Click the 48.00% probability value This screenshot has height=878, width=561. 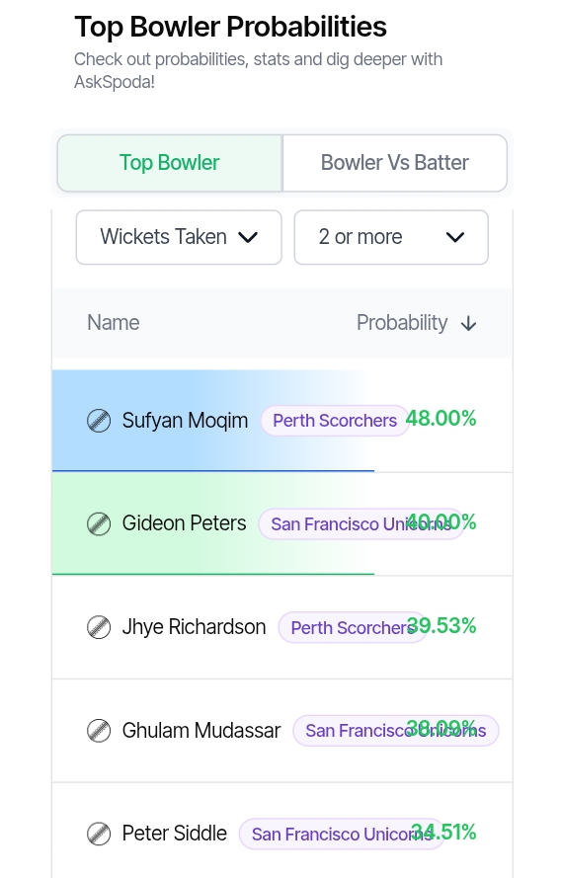(441, 419)
